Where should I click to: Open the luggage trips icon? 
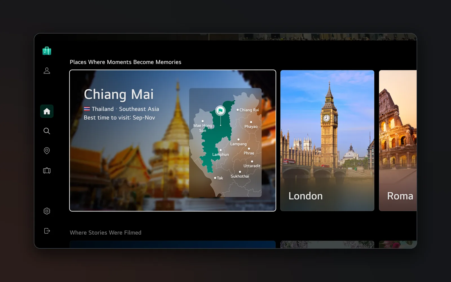47,170
